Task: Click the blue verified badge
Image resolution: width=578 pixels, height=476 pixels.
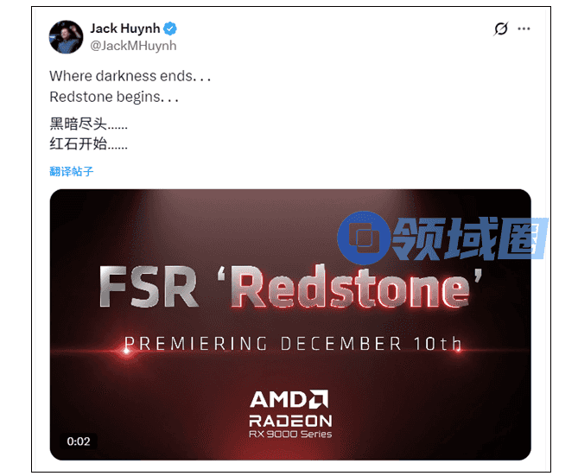Action: click(170, 29)
